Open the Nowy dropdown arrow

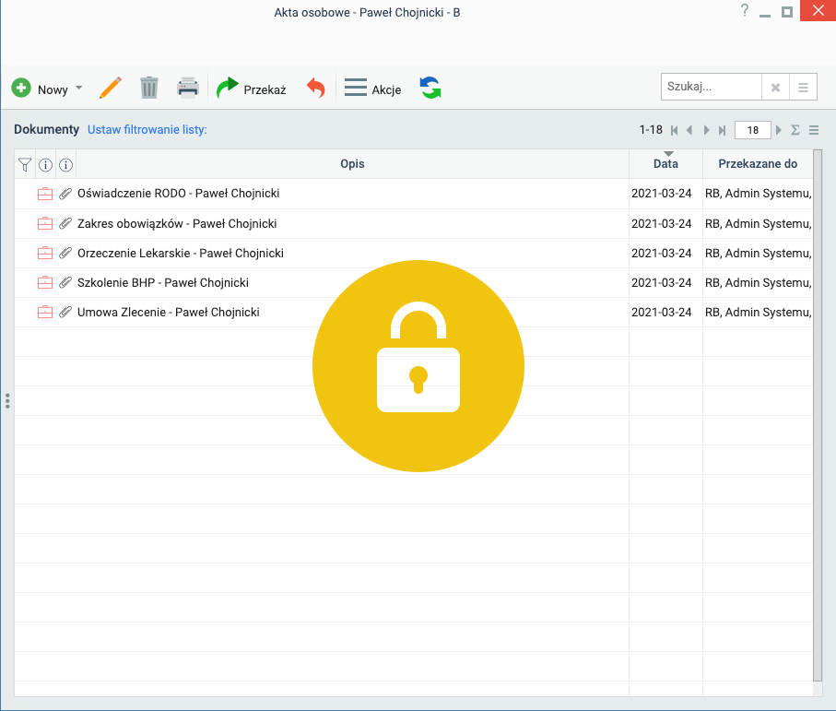79,88
